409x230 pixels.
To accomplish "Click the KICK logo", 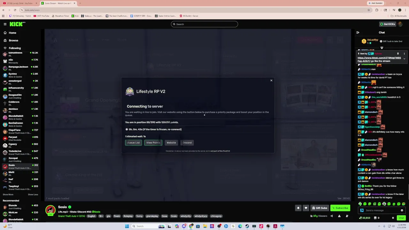I will pyautogui.click(x=17, y=24).
